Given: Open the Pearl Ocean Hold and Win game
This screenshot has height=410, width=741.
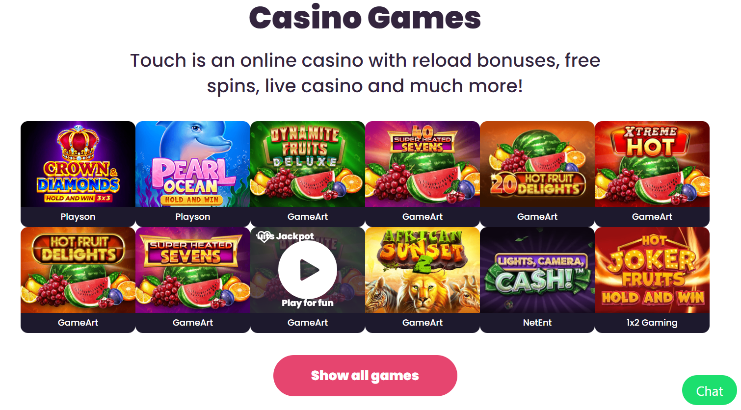Looking at the screenshot, I should pyautogui.click(x=193, y=164).
